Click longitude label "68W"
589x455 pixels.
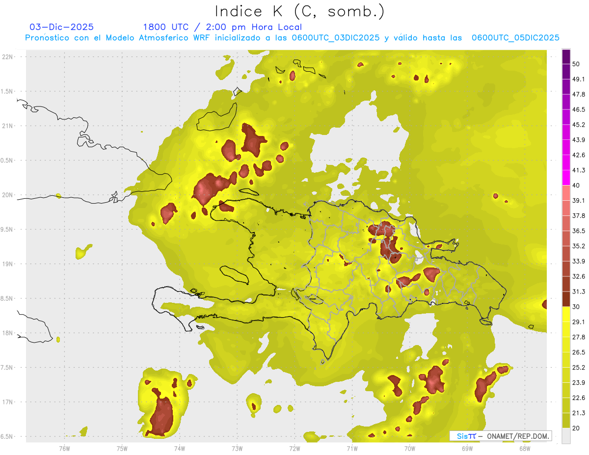(525, 448)
